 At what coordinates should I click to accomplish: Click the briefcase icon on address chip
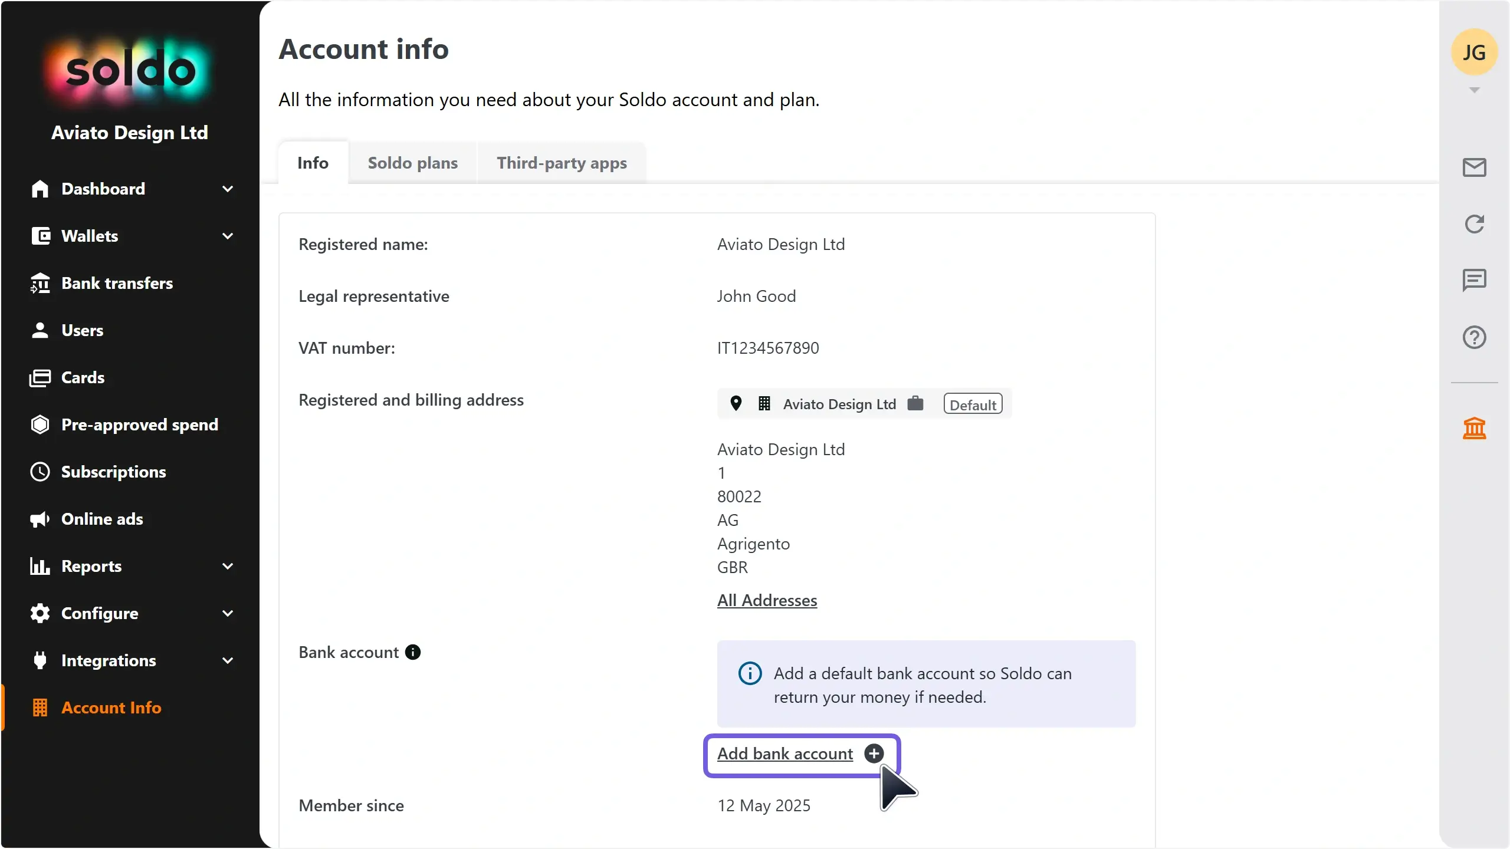point(915,403)
